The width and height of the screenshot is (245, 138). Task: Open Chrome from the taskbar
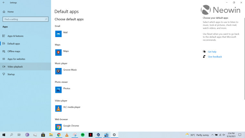(x=59, y=135)
